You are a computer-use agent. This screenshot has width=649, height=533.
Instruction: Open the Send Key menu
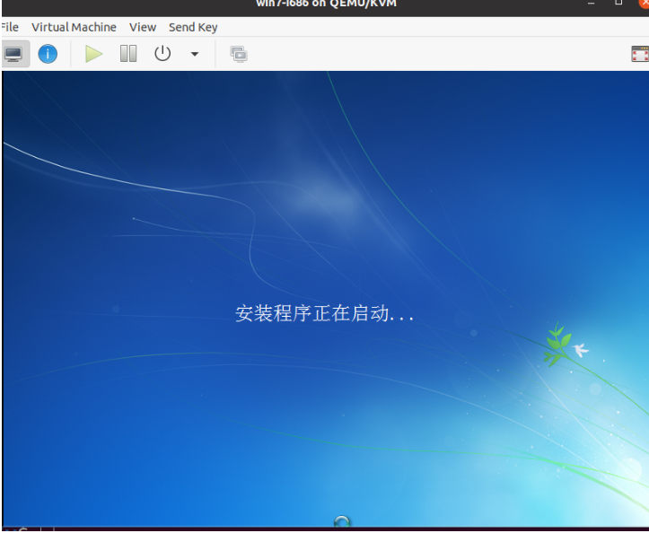[193, 27]
